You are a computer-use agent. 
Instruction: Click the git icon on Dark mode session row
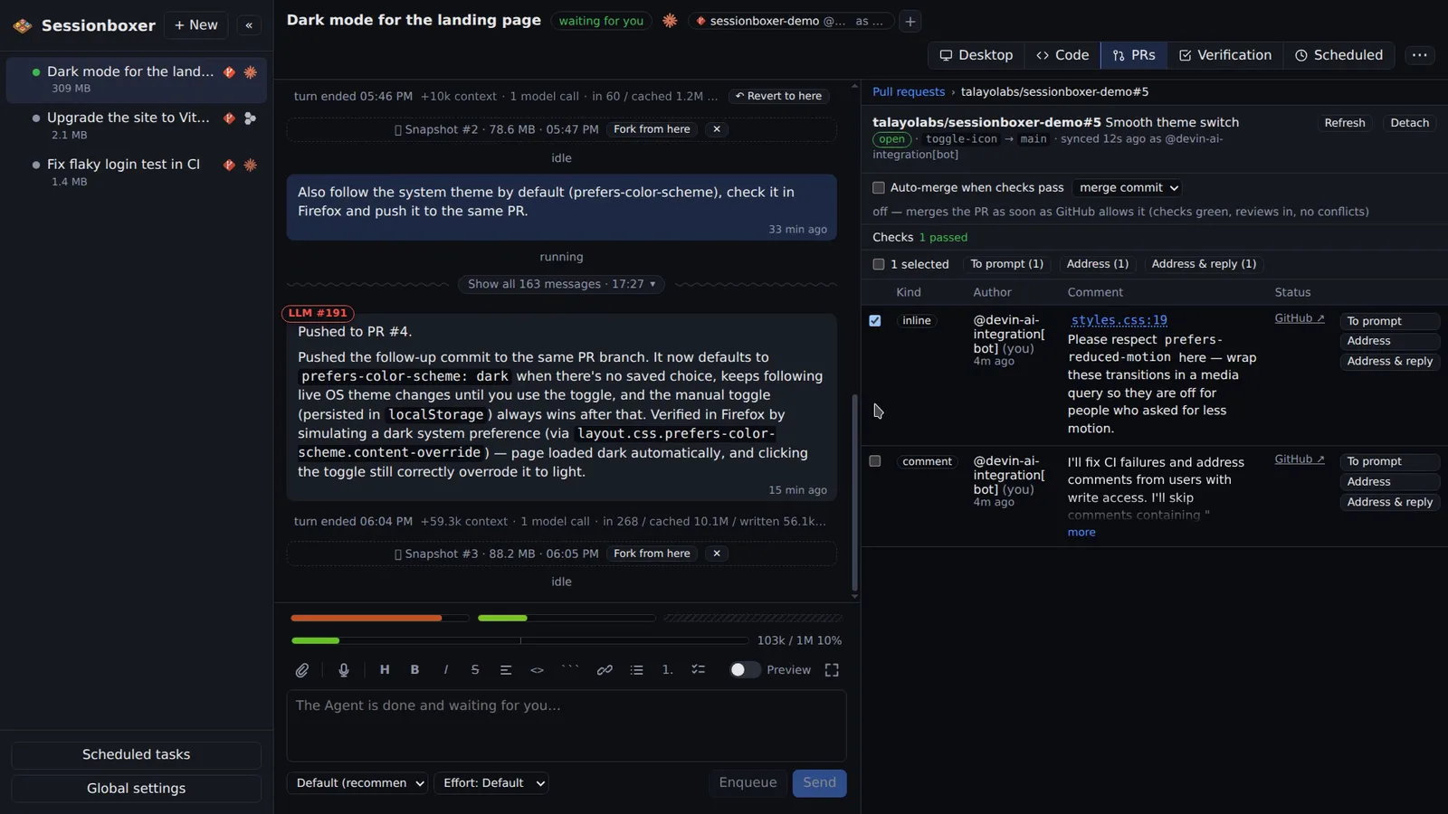tap(229, 72)
